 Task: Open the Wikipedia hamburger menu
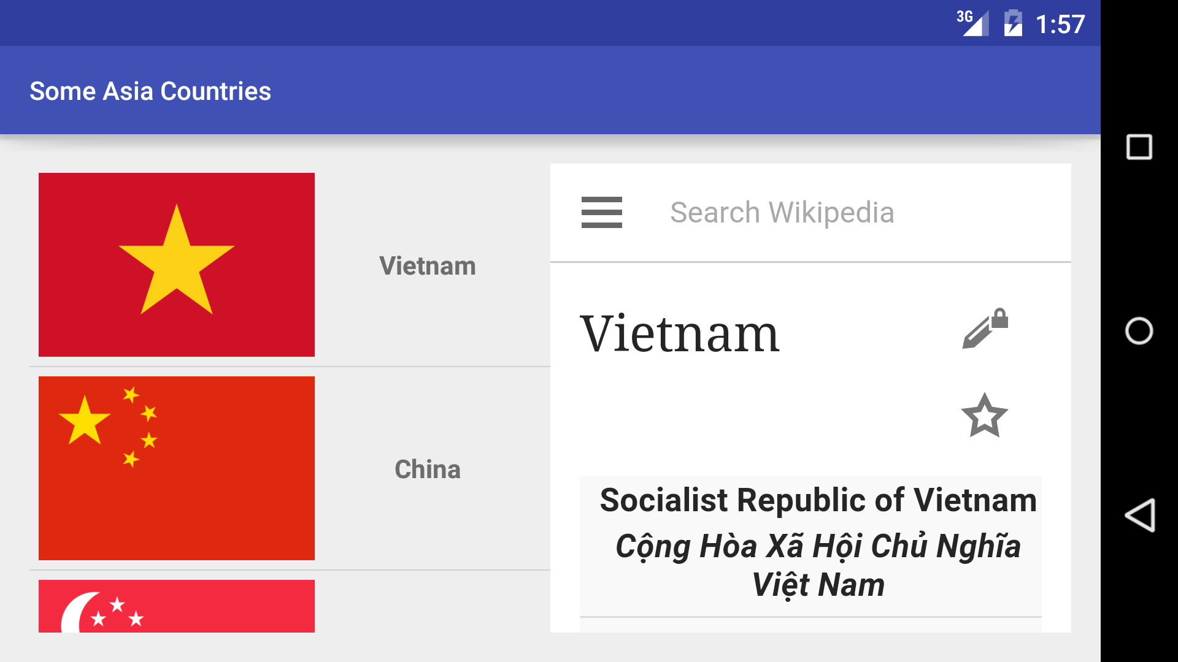601,212
